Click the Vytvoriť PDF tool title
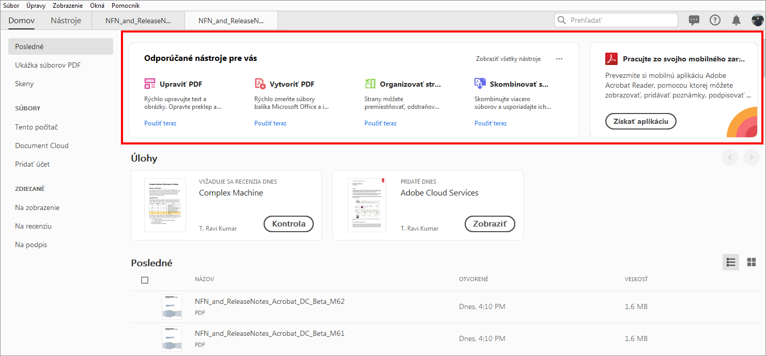The image size is (766, 356). pyautogui.click(x=292, y=84)
